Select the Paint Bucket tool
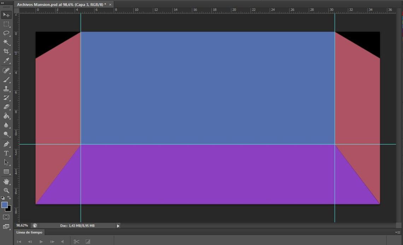The height and width of the screenshot is (245, 403). point(6,116)
